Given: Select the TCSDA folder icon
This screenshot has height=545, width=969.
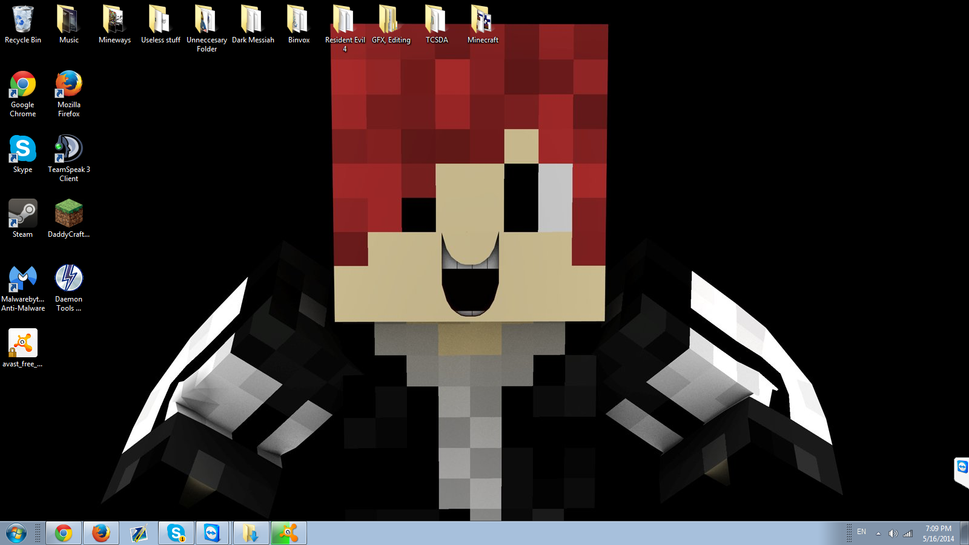Looking at the screenshot, I should tap(437, 24).
